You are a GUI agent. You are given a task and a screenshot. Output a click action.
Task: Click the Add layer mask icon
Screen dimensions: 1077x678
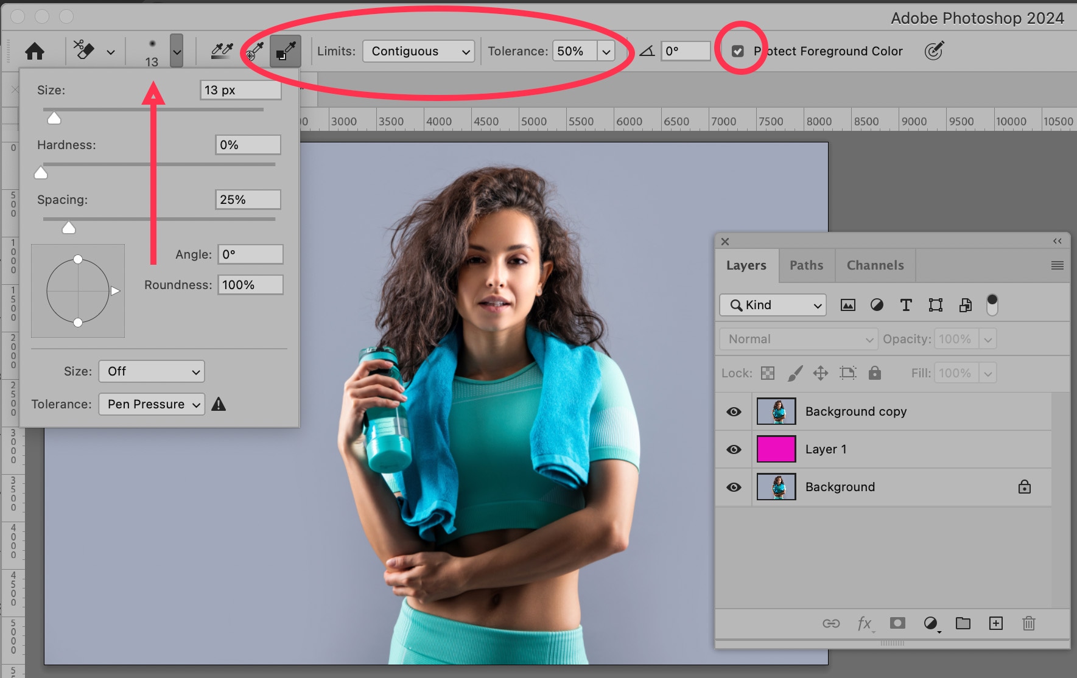[897, 623]
